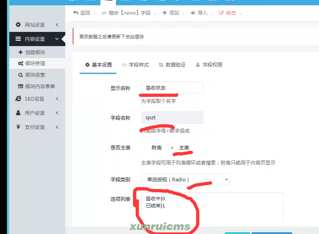Click the notice text 更改数据之后请更新下全站缓存
The image size is (319, 234).
tap(112, 37)
